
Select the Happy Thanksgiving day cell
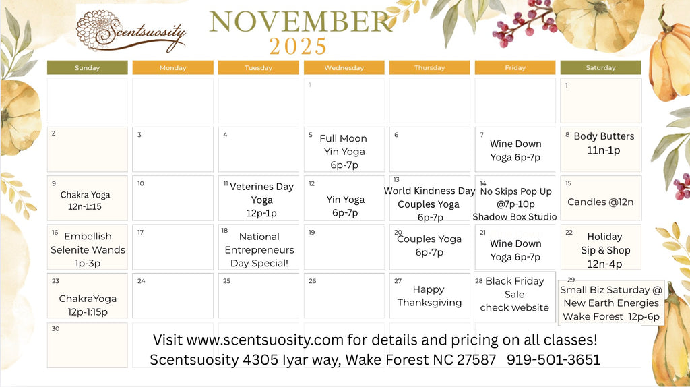click(429, 296)
